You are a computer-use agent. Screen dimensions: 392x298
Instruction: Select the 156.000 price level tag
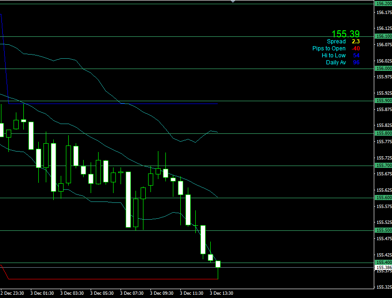[x=383, y=69]
